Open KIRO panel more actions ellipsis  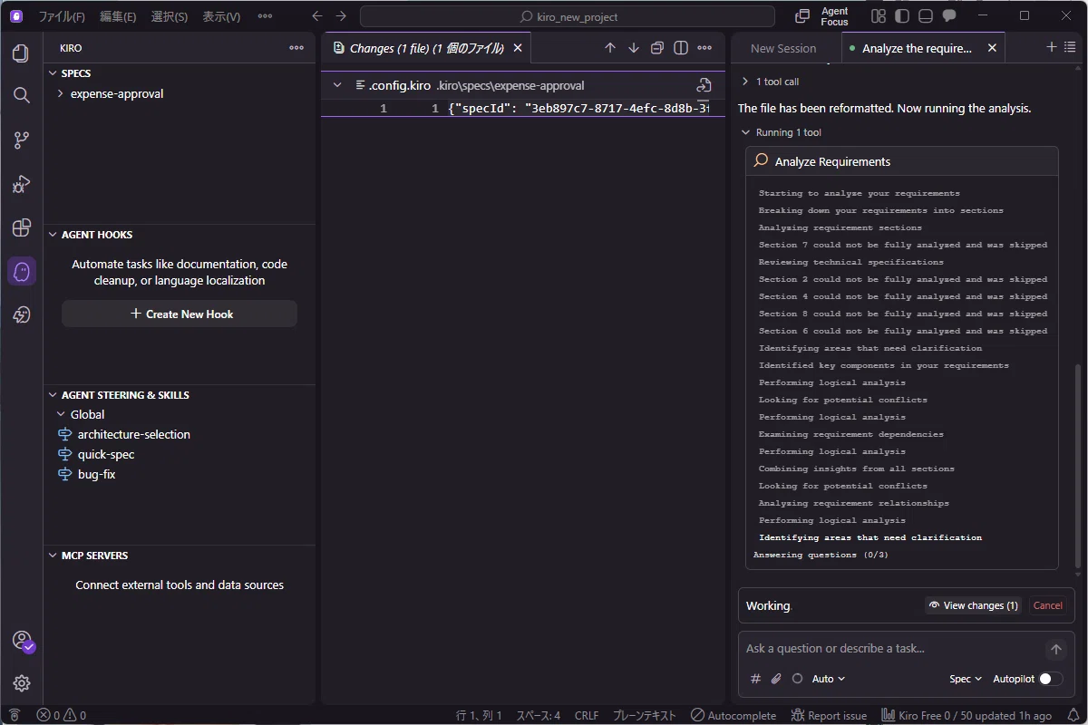[296, 48]
